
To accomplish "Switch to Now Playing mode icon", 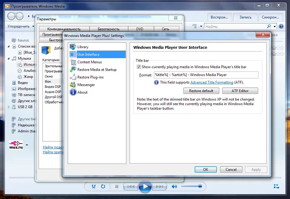I will (276, 186).
